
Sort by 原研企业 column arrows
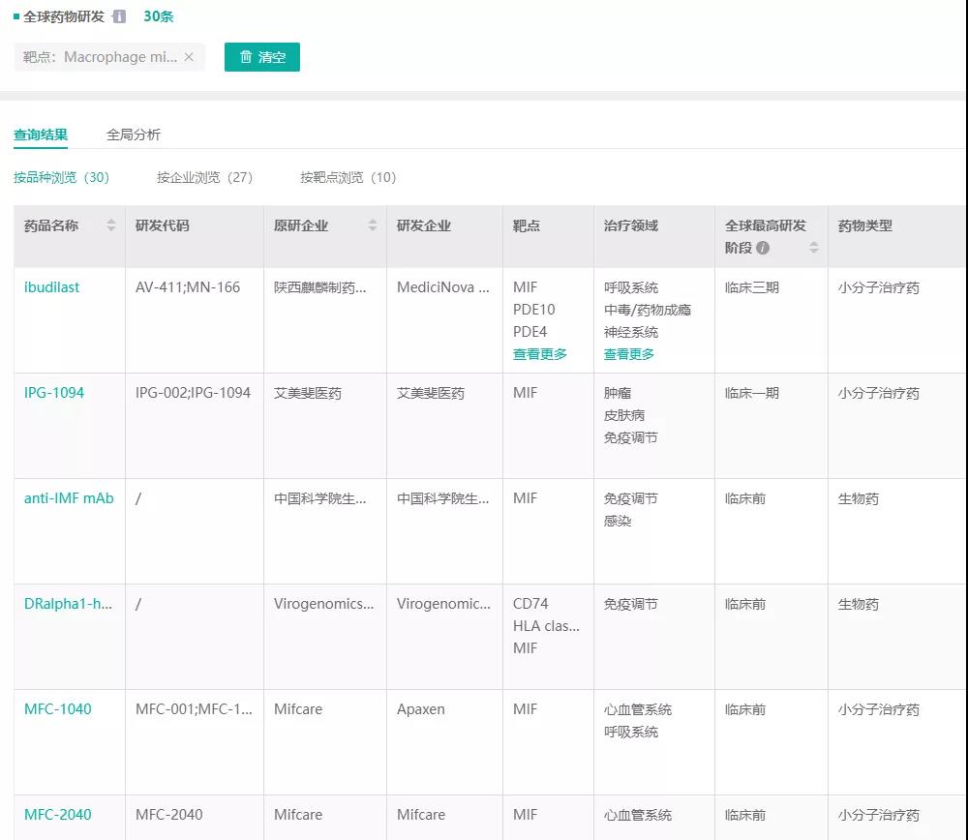pos(373,225)
